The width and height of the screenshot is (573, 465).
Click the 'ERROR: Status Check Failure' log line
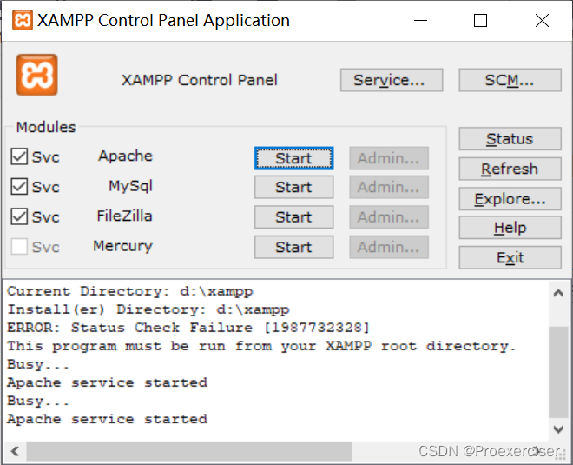(x=188, y=328)
